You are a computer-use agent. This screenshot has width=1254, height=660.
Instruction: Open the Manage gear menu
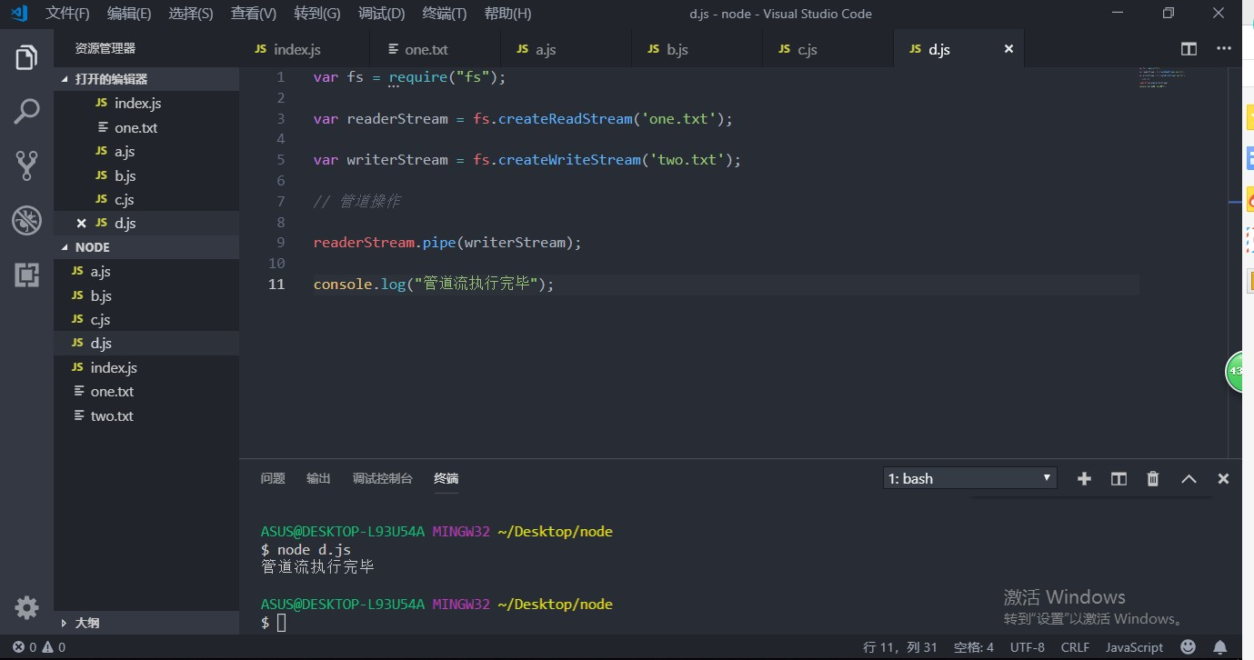26,607
